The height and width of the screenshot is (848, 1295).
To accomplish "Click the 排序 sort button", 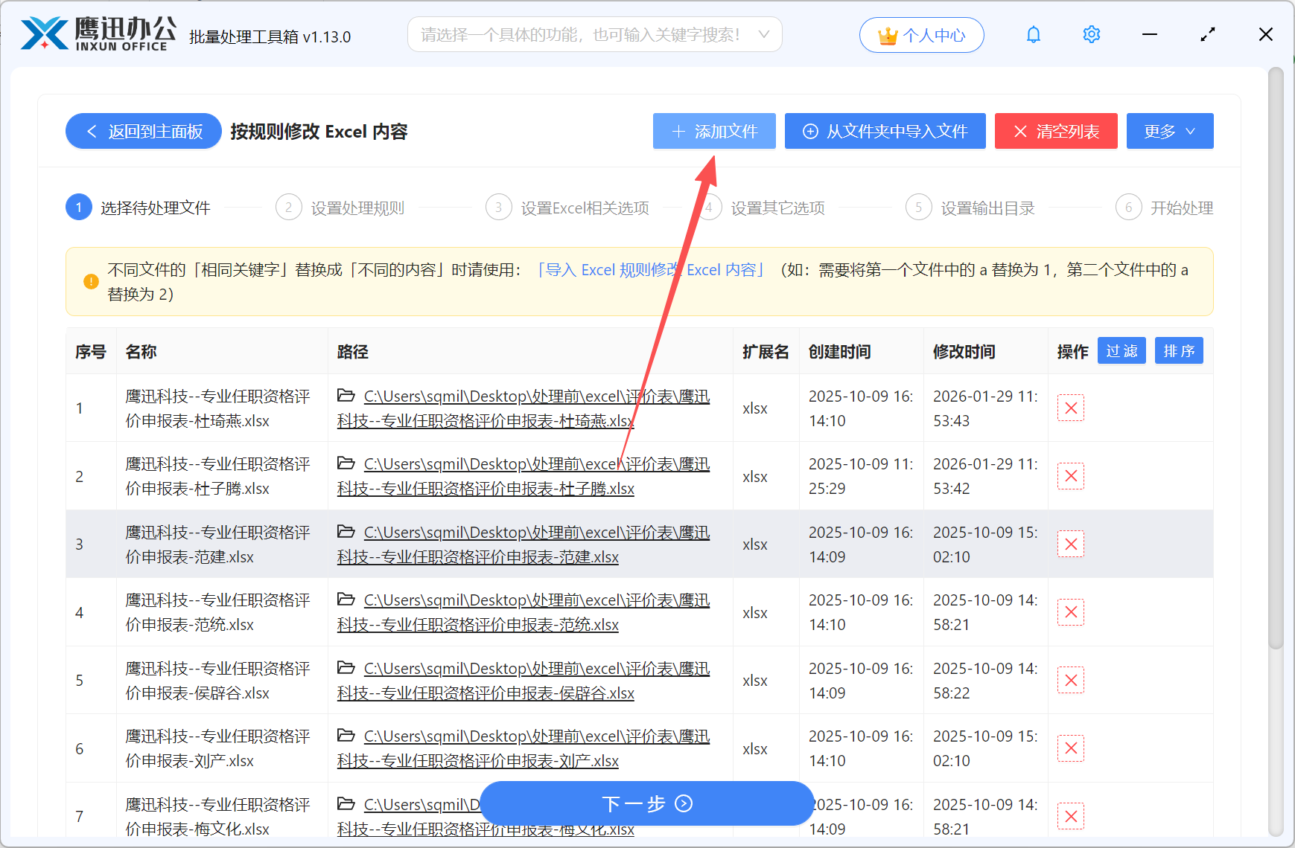I will coord(1179,350).
